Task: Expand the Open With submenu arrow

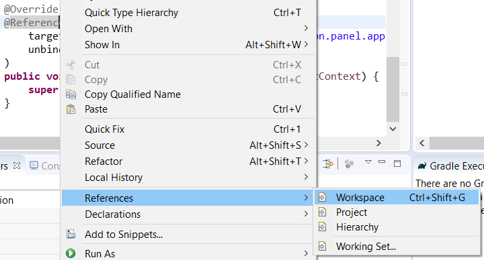Action: 306,28
